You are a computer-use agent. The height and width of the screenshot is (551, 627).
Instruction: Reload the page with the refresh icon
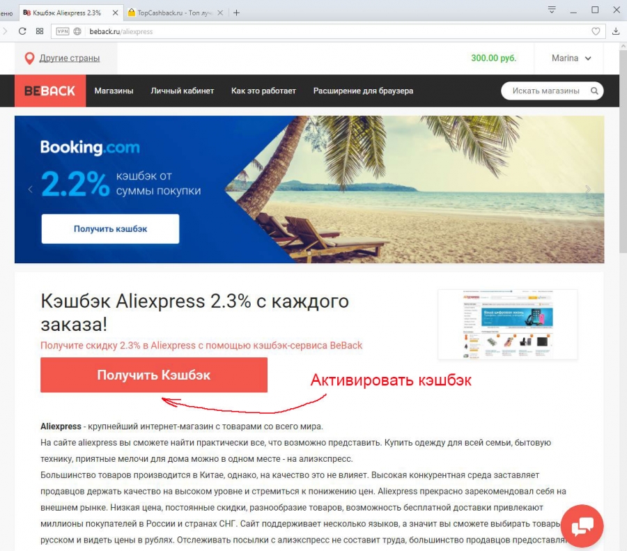(x=22, y=31)
